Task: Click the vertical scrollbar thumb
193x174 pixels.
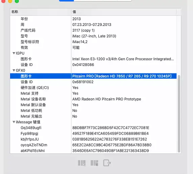Action: tap(179, 114)
